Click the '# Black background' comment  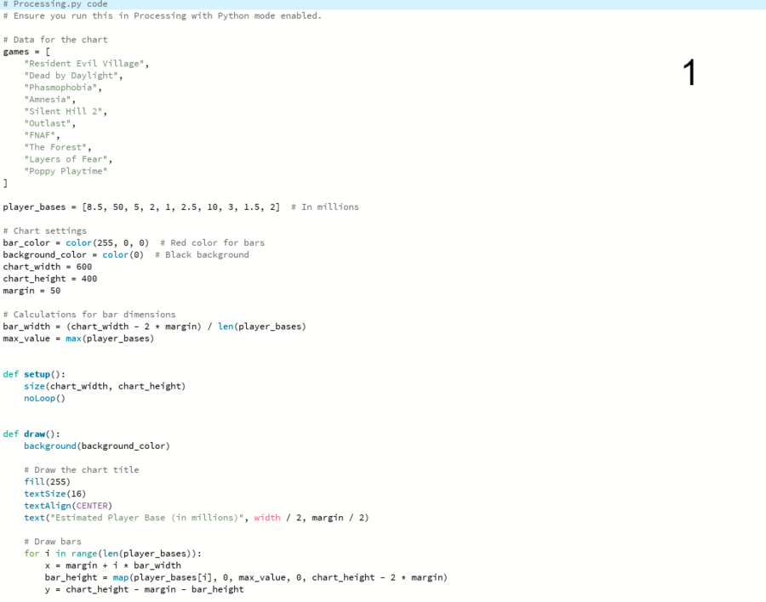tap(202, 255)
